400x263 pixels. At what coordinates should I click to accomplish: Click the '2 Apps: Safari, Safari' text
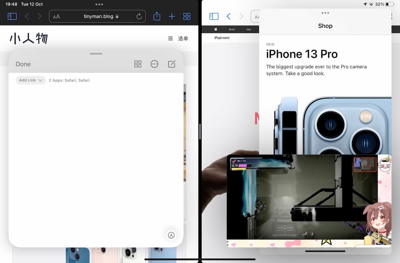69,80
